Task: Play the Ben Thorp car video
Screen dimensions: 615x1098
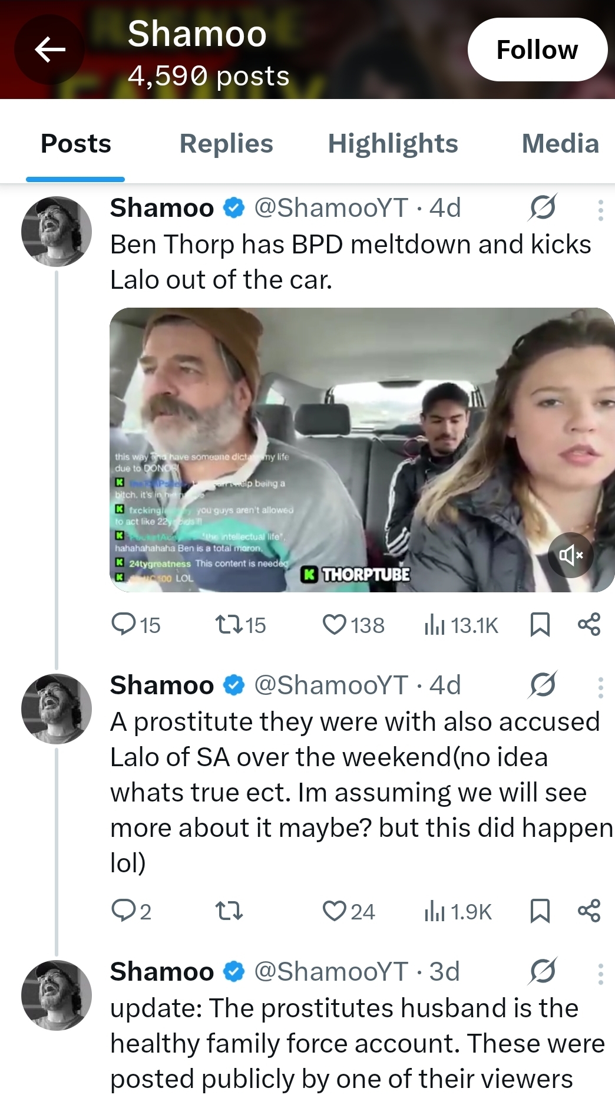Action: (x=362, y=450)
